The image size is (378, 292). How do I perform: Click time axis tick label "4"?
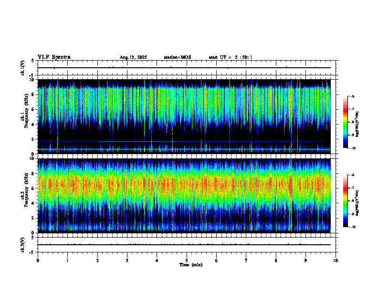point(157,261)
